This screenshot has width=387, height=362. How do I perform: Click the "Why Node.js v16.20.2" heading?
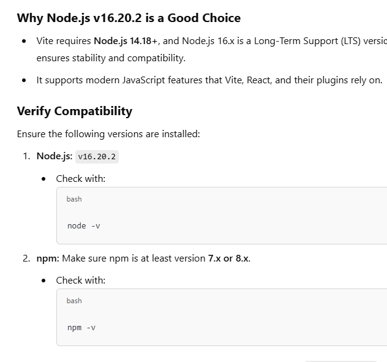[x=129, y=18]
